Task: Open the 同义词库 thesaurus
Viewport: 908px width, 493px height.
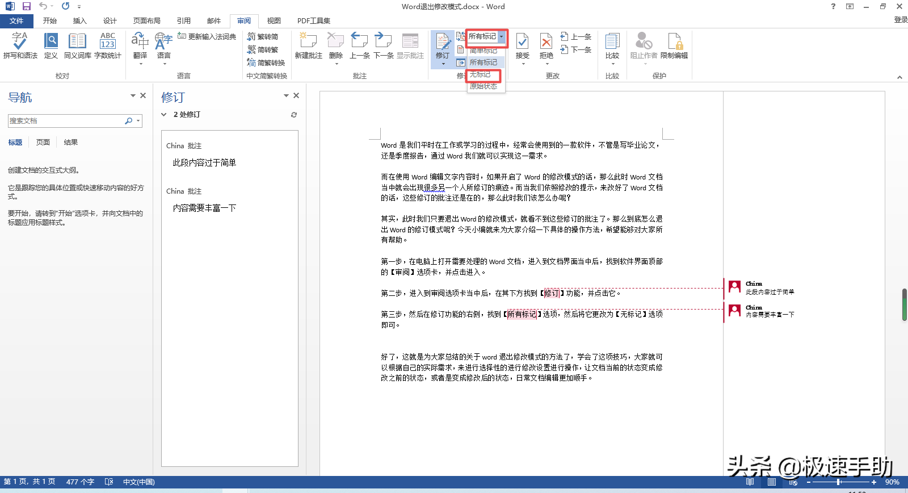Action: tap(77, 46)
